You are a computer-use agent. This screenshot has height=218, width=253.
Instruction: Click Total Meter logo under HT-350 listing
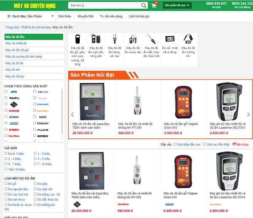click(x=123, y=204)
